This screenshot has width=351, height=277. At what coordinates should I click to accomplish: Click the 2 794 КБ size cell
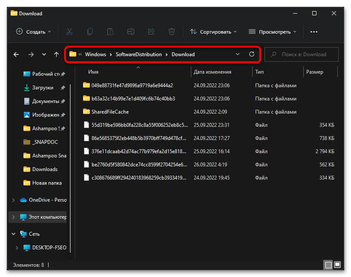[325, 151]
